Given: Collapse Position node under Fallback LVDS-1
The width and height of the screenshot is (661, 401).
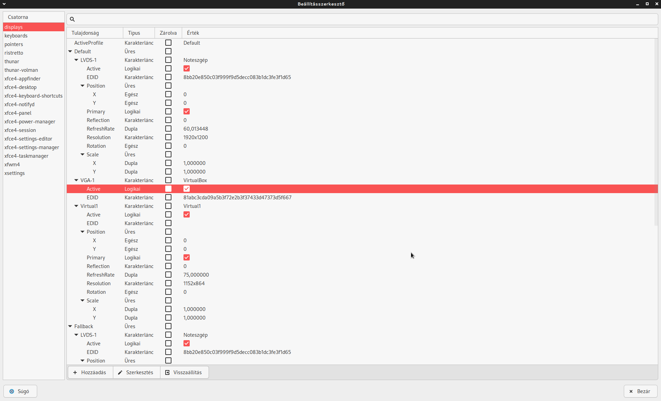Looking at the screenshot, I should [x=83, y=361].
